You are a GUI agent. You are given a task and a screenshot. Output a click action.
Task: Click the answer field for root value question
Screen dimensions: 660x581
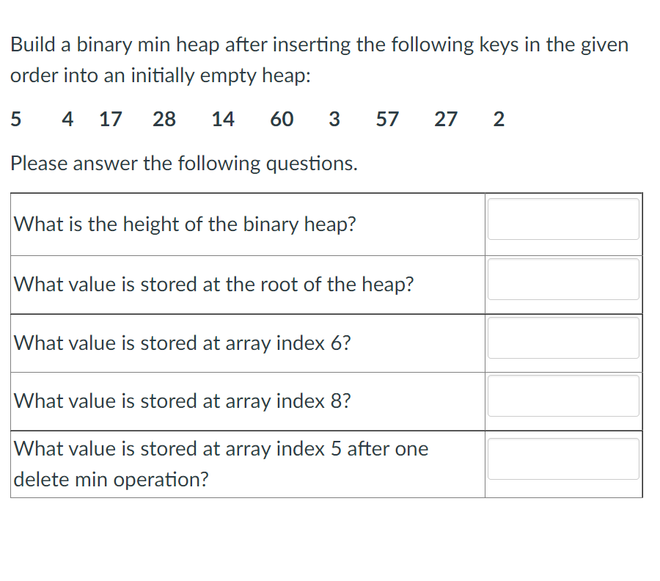pos(562,279)
